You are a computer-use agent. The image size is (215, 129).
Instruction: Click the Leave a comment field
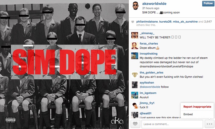tap(172, 124)
